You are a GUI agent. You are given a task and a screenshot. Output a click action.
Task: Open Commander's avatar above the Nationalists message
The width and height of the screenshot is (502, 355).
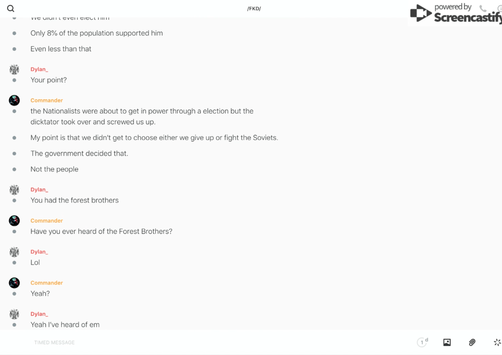click(14, 100)
